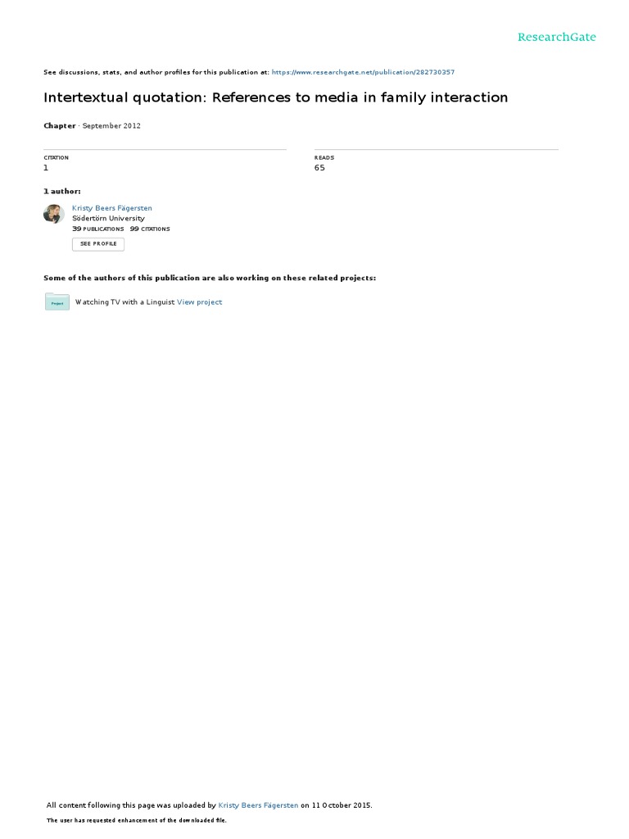This screenshot has height=839, width=629.
Task: Click the ResearchGate logo
Action: [x=556, y=37]
